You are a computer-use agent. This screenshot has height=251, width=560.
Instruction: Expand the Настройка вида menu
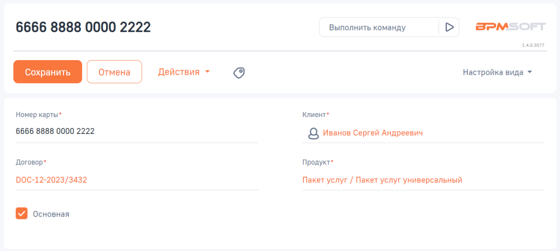(493, 72)
